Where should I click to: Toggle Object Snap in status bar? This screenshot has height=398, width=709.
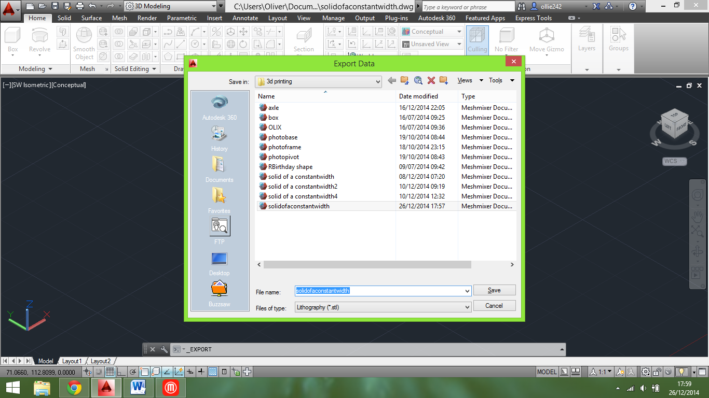pos(144,372)
